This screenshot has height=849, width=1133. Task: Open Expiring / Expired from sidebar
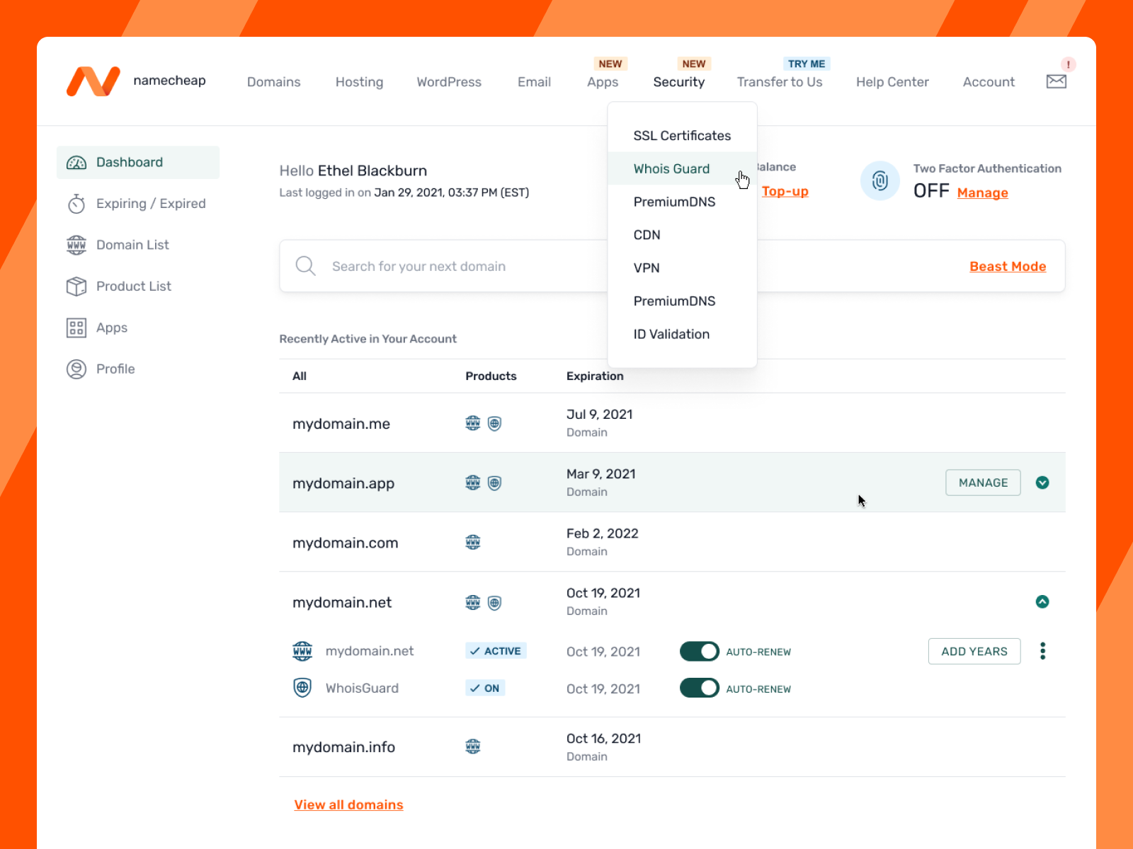pos(150,204)
